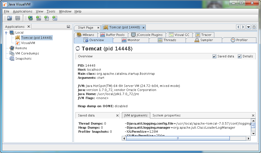The image size is (261, 153).
Task: Open the View menu
Action: click(39, 11)
